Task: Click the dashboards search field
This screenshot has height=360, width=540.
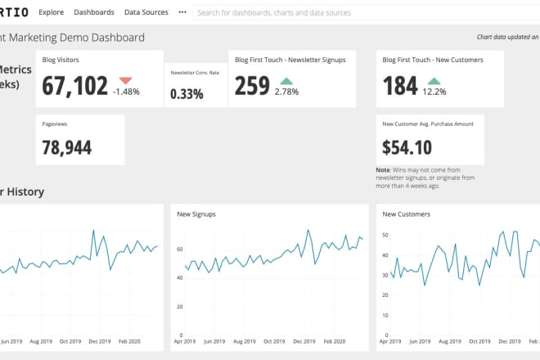Action: click(x=366, y=13)
